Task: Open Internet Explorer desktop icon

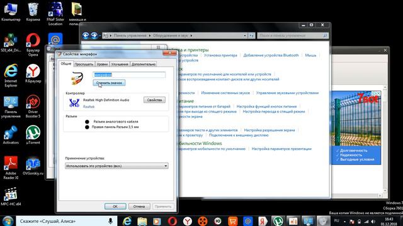Action: tap(11, 75)
